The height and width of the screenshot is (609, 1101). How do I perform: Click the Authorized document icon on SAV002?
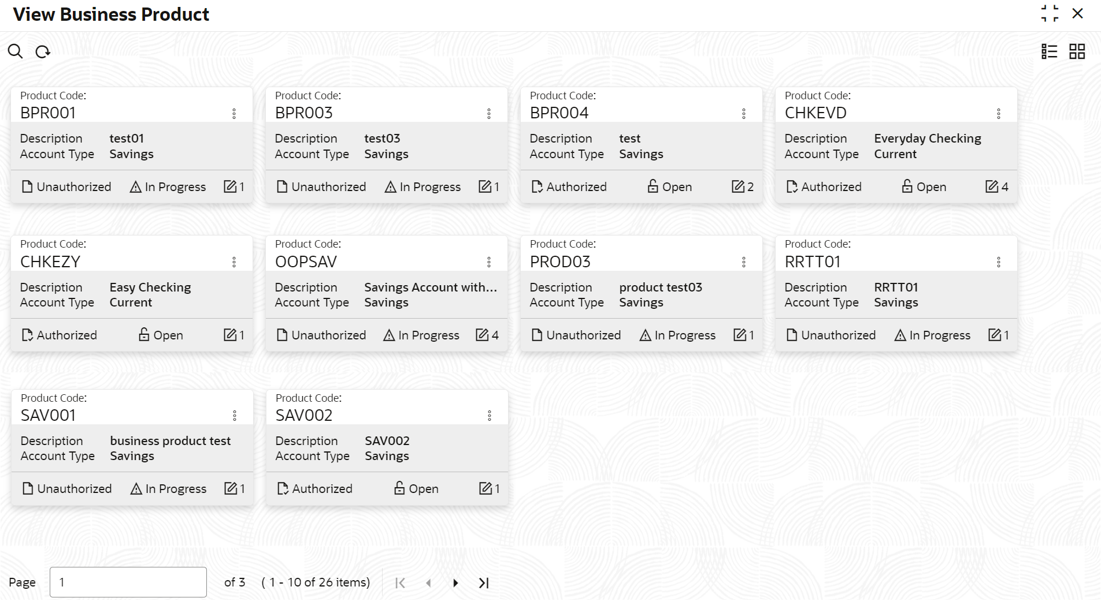[x=283, y=489]
